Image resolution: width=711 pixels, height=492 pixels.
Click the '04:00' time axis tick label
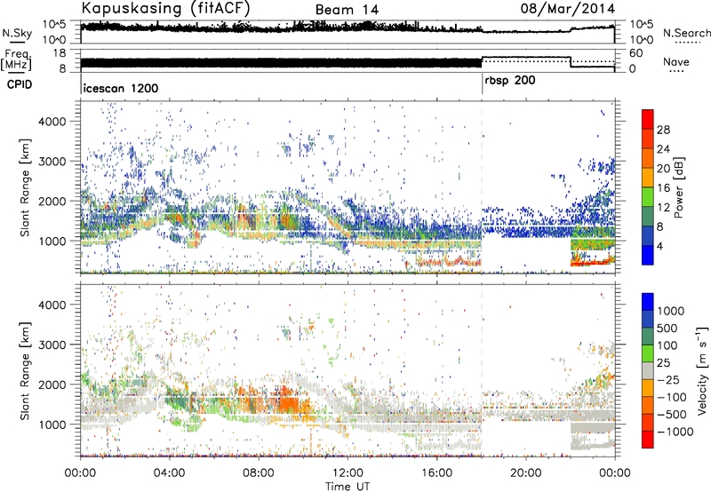coord(169,473)
